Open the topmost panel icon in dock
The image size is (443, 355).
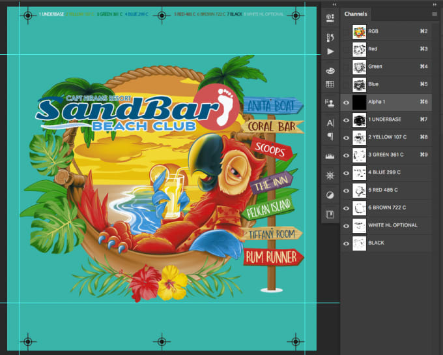[x=330, y=18]
